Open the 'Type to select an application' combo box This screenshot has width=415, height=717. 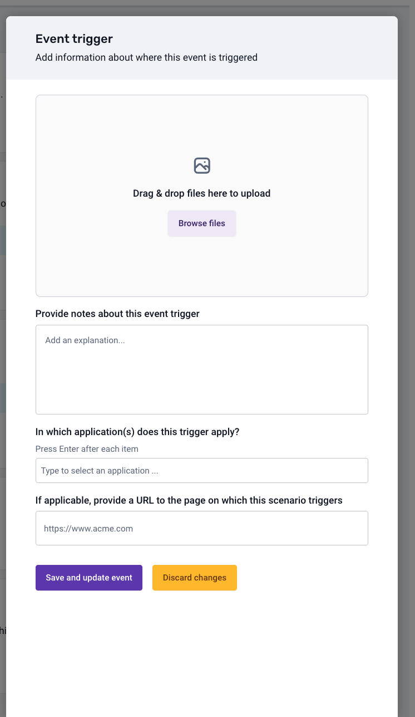point(201,471)
